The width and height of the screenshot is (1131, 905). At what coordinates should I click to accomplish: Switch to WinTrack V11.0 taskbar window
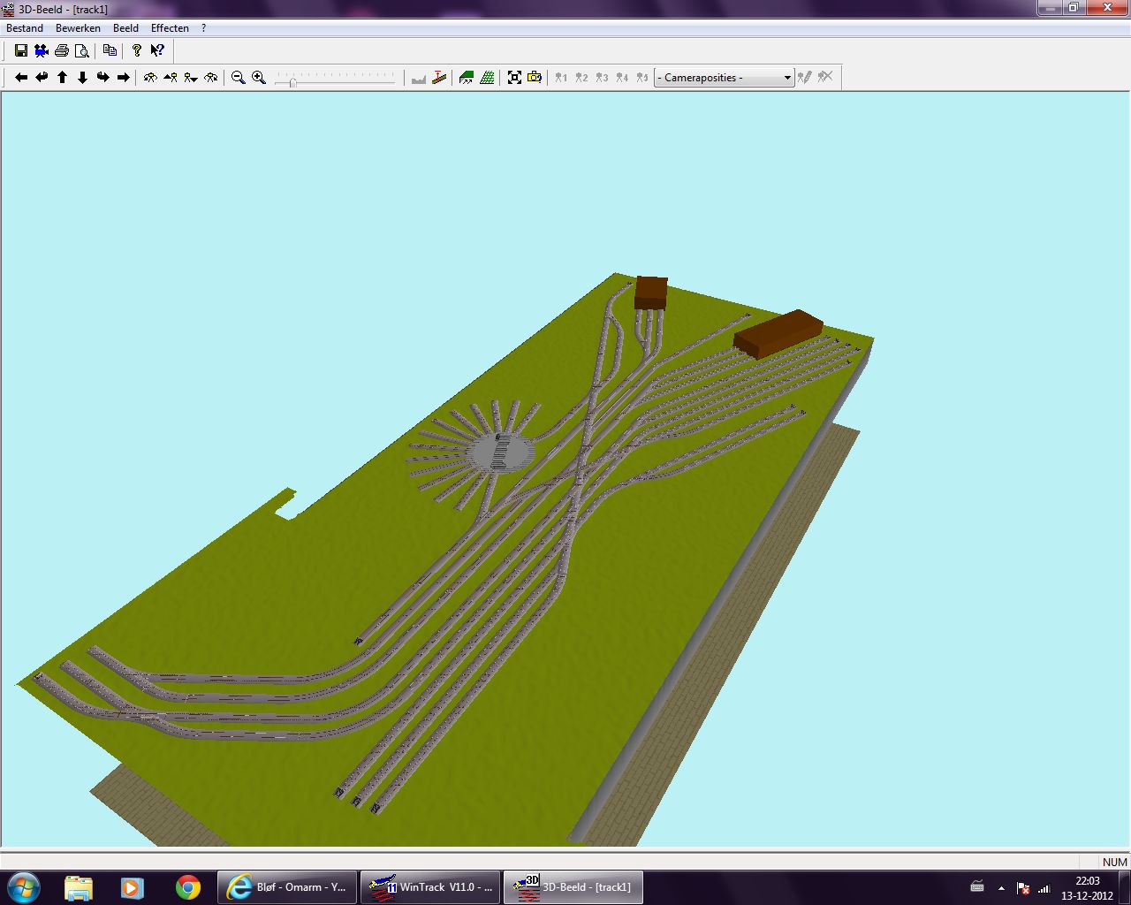coord(430,887)
